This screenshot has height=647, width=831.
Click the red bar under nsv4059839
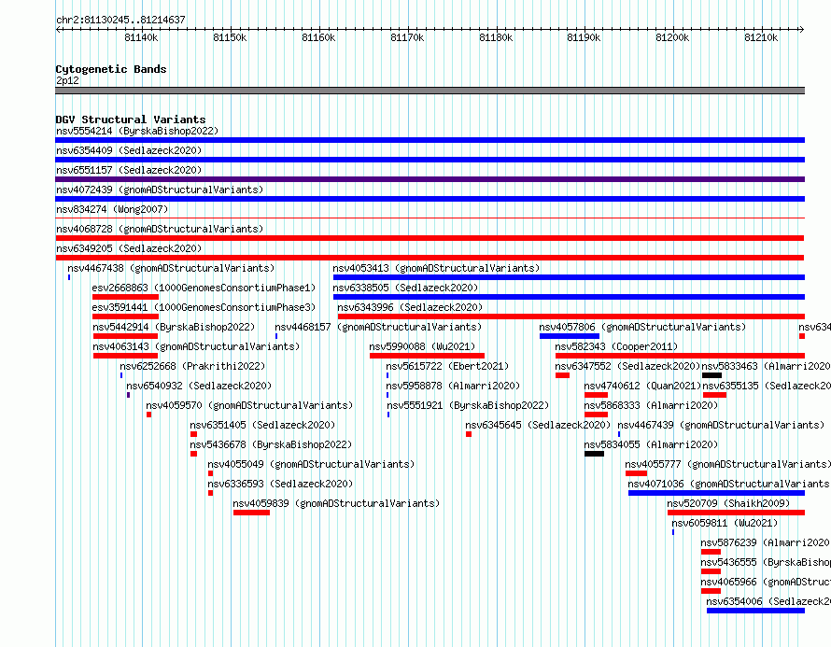point(251,513)
